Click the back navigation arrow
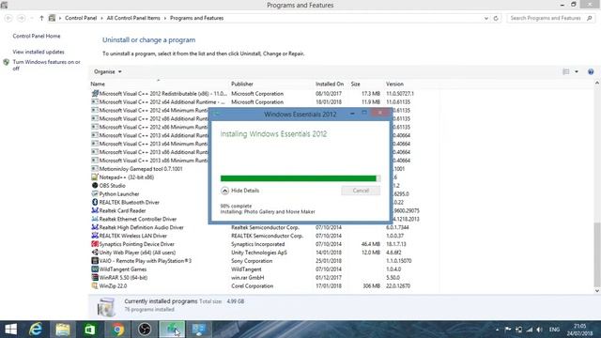Viewport: 601px width, 338px height. point(8,18)
